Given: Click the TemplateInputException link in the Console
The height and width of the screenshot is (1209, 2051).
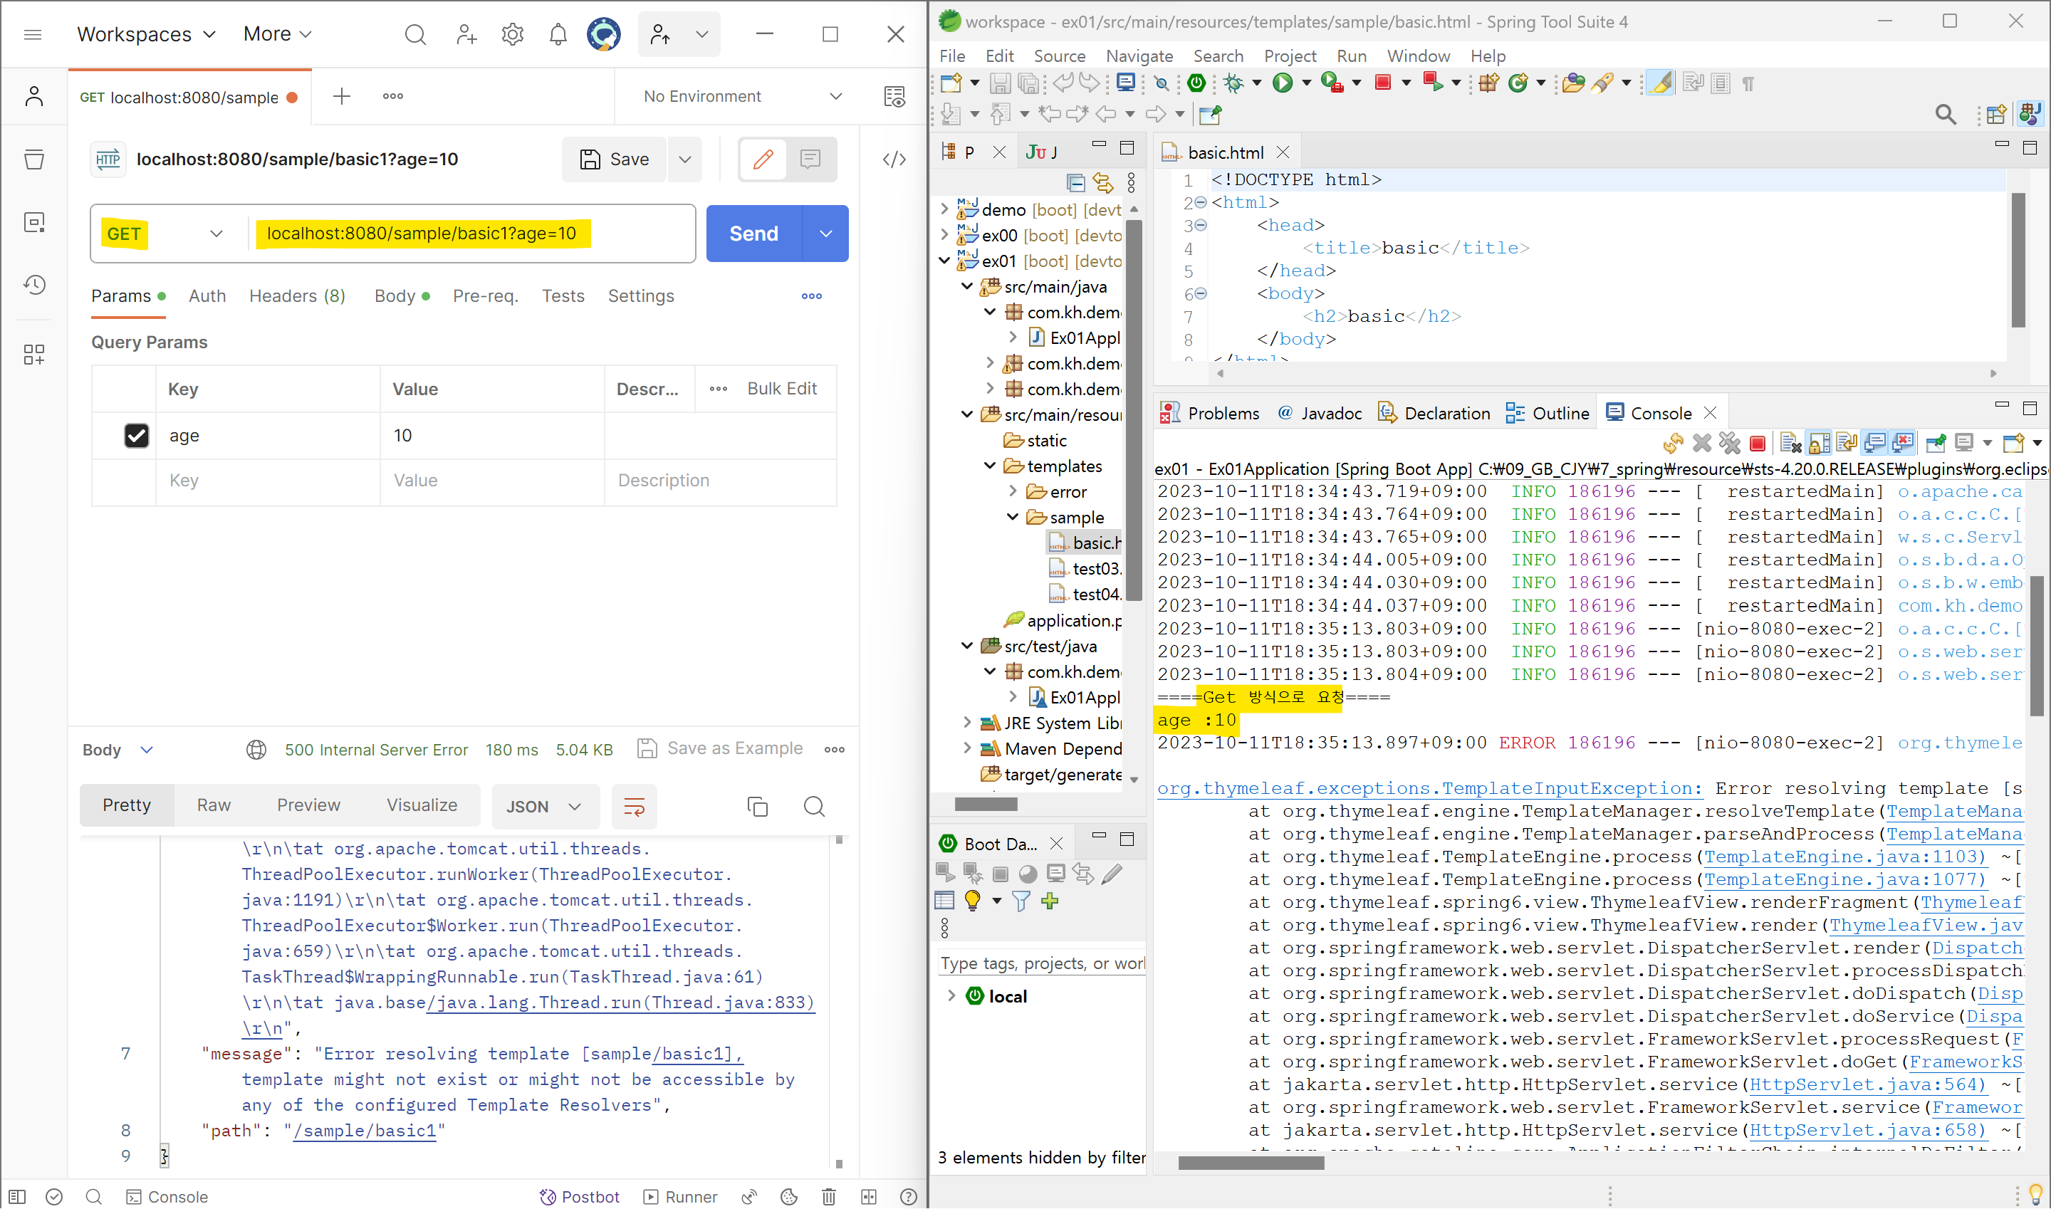Looking at the screenshot, I should tap(1429, 789).
